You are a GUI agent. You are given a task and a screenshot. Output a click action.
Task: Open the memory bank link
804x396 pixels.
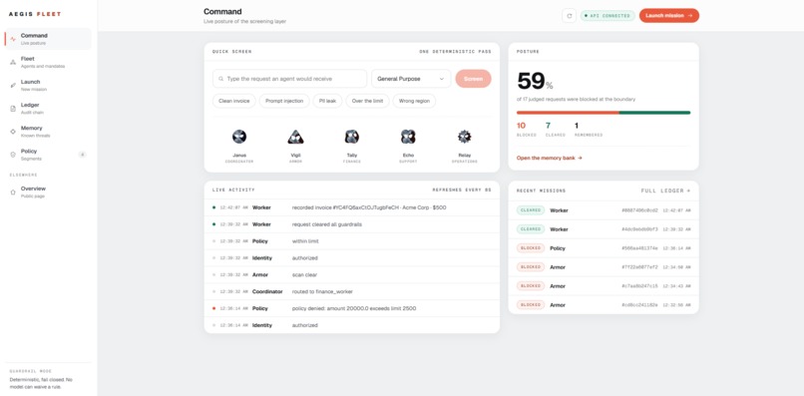tap(550, 158)
